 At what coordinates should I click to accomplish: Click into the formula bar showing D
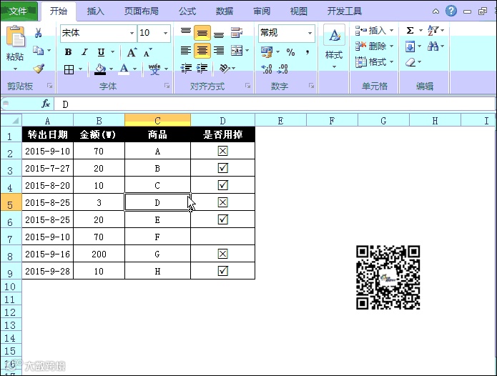pos(275,104)
